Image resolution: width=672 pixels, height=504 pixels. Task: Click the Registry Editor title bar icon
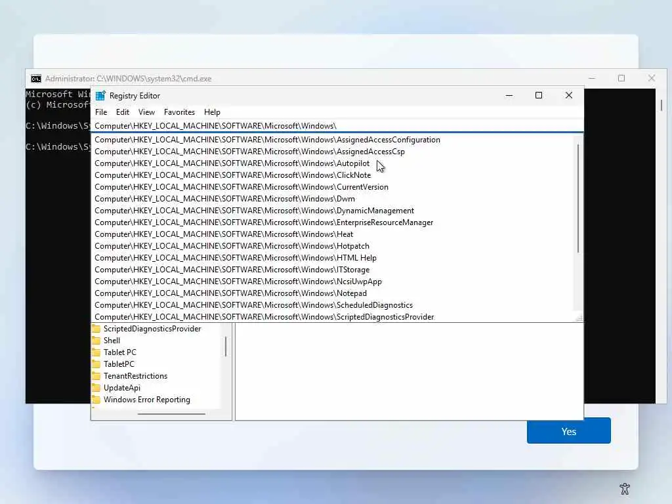(100, 96)
